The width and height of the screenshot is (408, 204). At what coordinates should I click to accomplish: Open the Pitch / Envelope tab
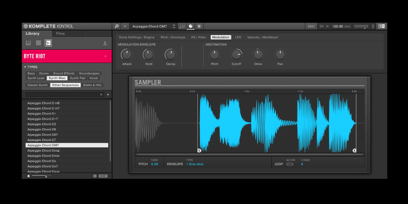[173, 37]
